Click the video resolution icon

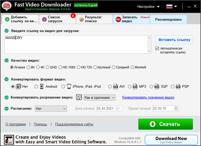click(79, 98)
